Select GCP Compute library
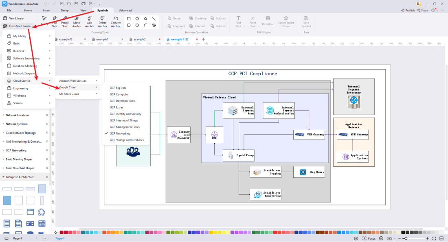The height and width of the screenshot is (242, 448). [x=119, y=94]
